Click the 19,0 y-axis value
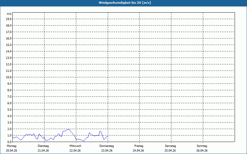The width and height of the screenshot is (247, 154). [x=9, y=19]
